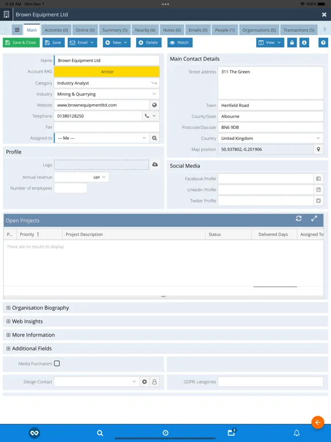The image size is (331, 442).
Task: Click the Delete button
Action: coord(149,43)
